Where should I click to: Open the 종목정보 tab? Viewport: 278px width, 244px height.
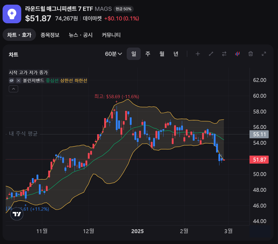pyautogui.click(x=50, y=35)
